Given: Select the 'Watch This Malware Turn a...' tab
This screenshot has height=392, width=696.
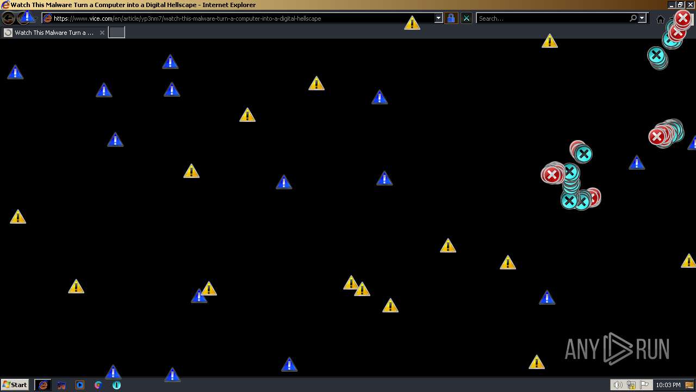Looking at the screenshot, I should (x=54, y=33).
